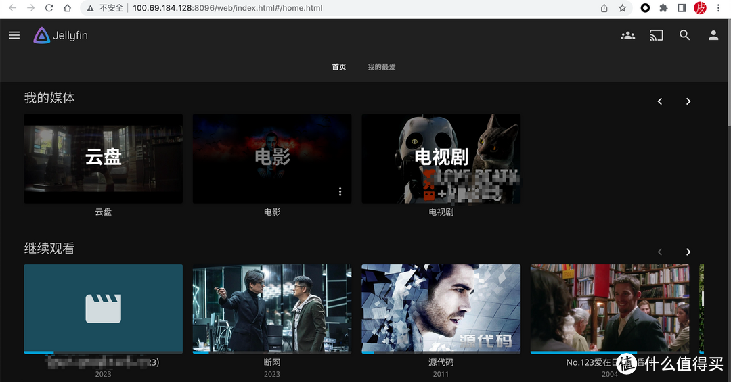Open the 云盘 library card

(103, 158)
